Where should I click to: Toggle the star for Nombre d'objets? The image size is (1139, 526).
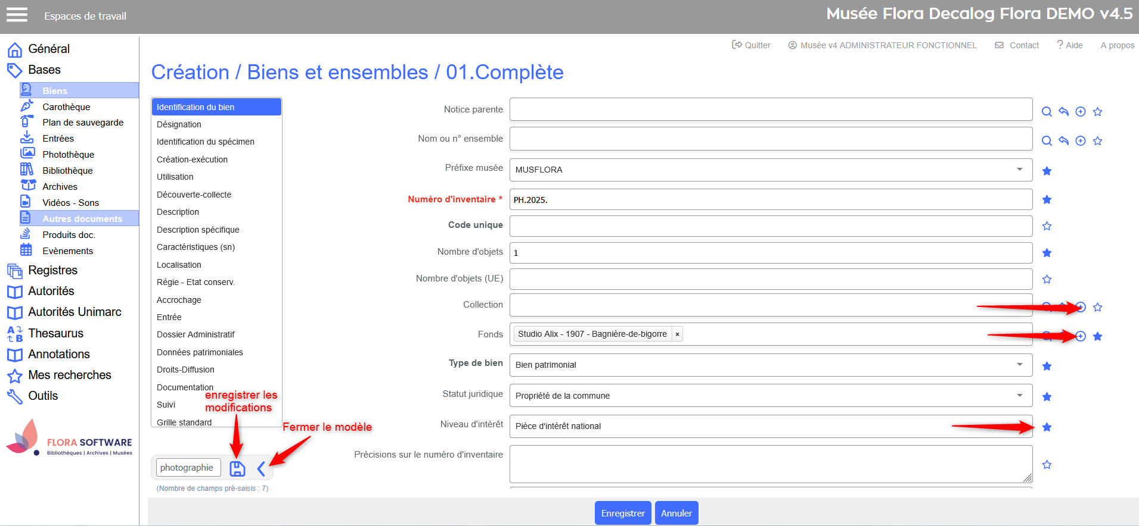[1047, 253]
